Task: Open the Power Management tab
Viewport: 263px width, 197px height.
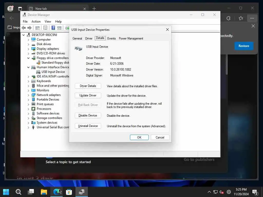Action: (x=131, y=38)
